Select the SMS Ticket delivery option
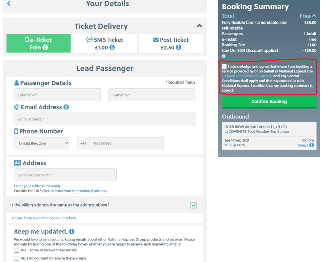This screenshot has height=262, width=323. (105, 43)
